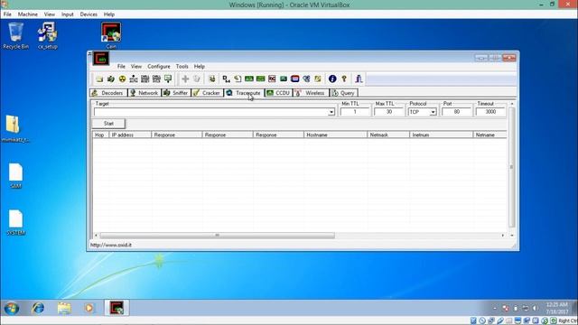578x325 pixels.
Task: Click http://www.oxid.it in status bar
Action: pyautogui.click(x=111, y=245)
